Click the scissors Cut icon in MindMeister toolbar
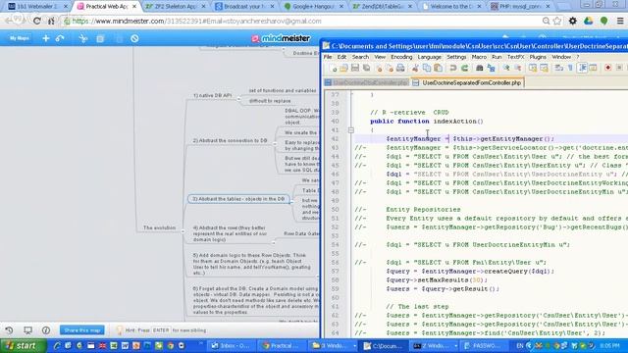The height and width of the screenshot is (353, 628). pos(82,38)
